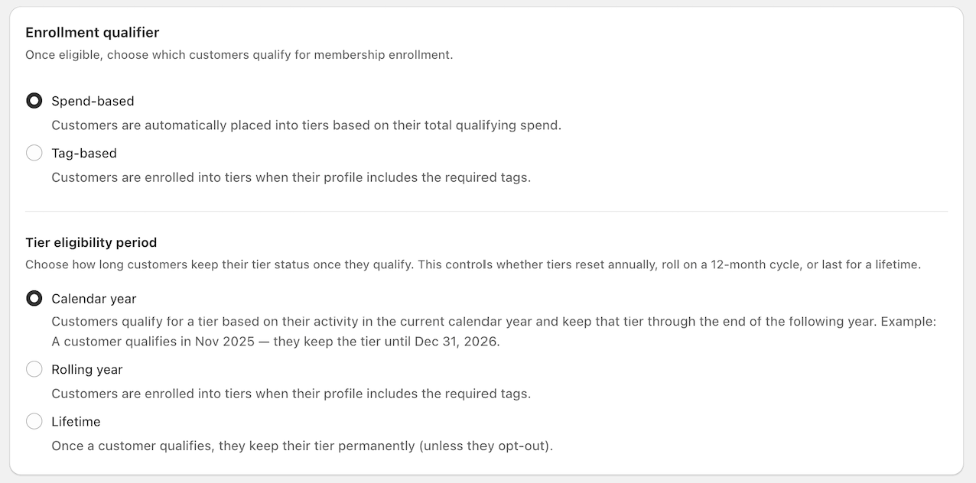976x483 pixels.
Task: Choose the Tag-based radio button
Action: point(34,154)
